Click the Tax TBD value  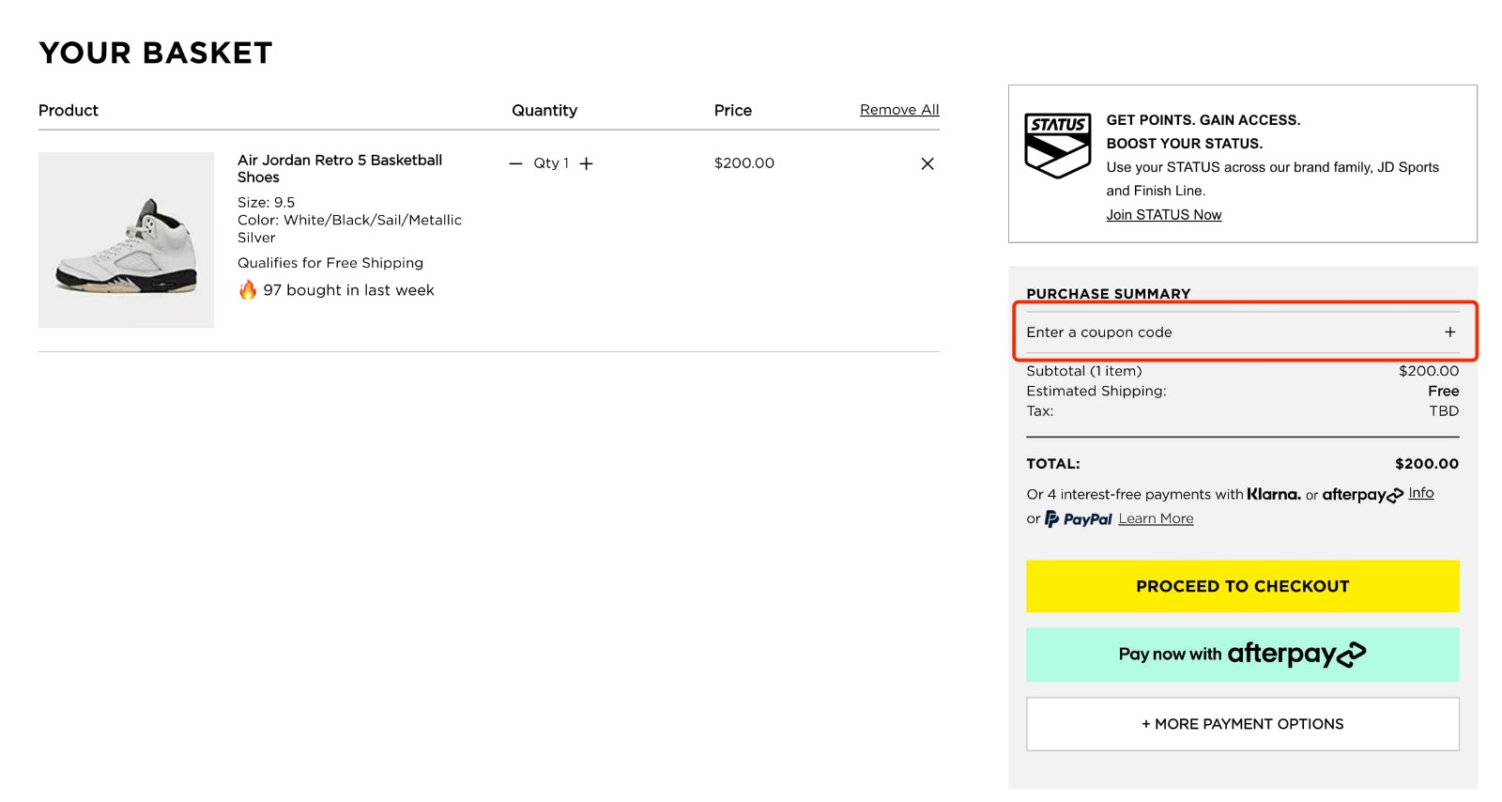click(x=1444, y=411)
